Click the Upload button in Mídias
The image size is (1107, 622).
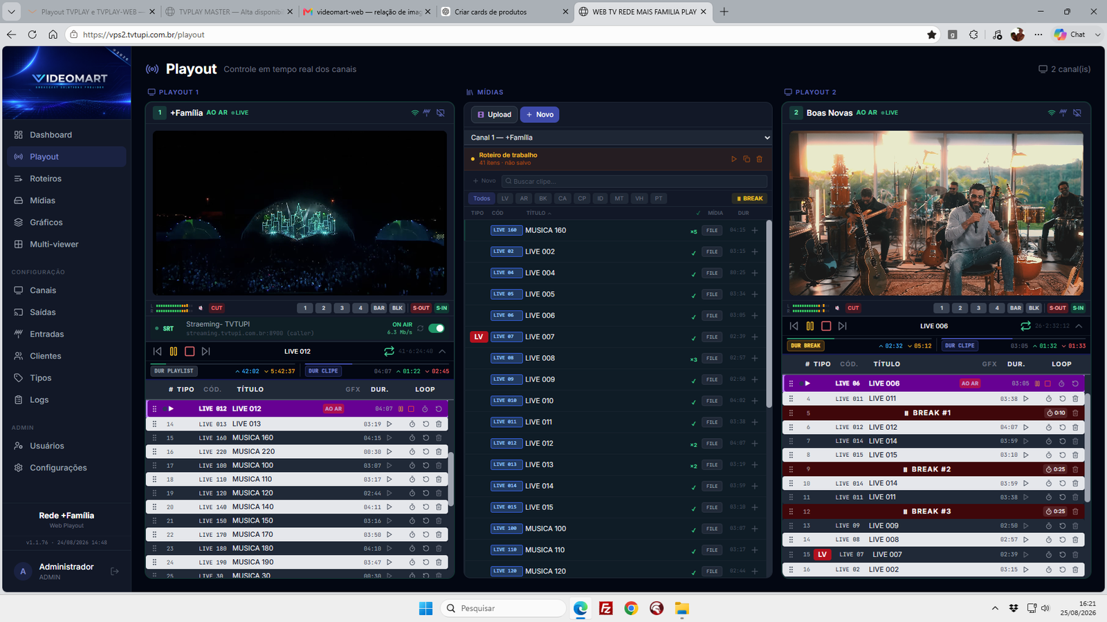[x=494, y=115]
